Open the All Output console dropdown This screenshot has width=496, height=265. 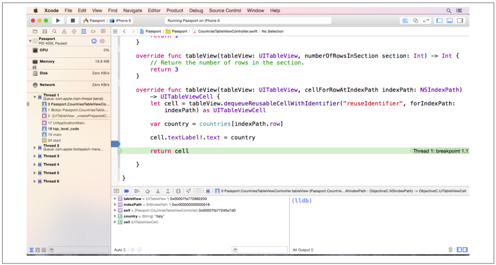point(303,250)
